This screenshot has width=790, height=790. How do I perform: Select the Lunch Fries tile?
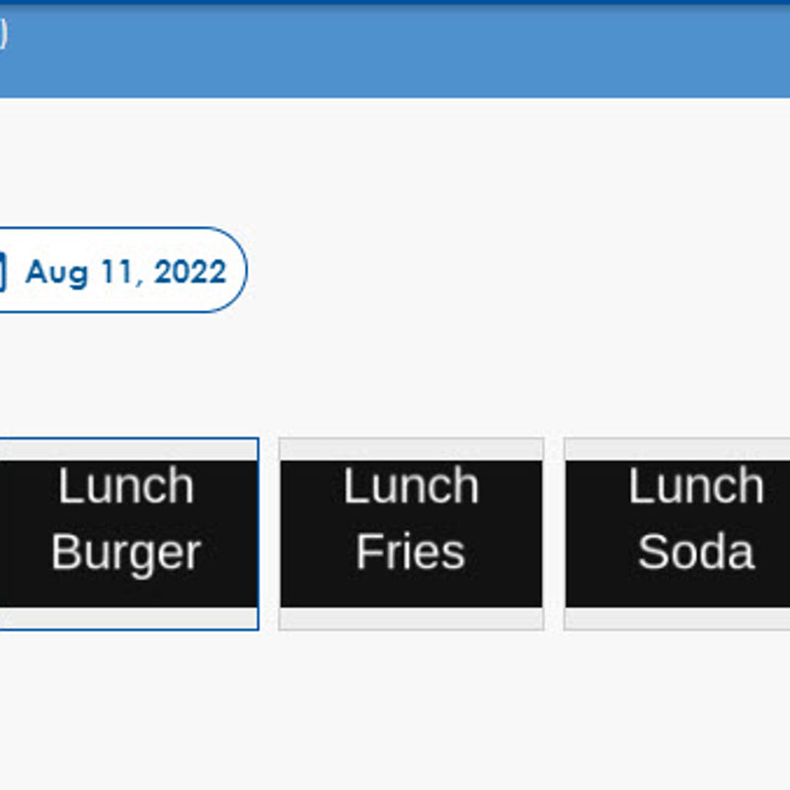click(411, 533)
